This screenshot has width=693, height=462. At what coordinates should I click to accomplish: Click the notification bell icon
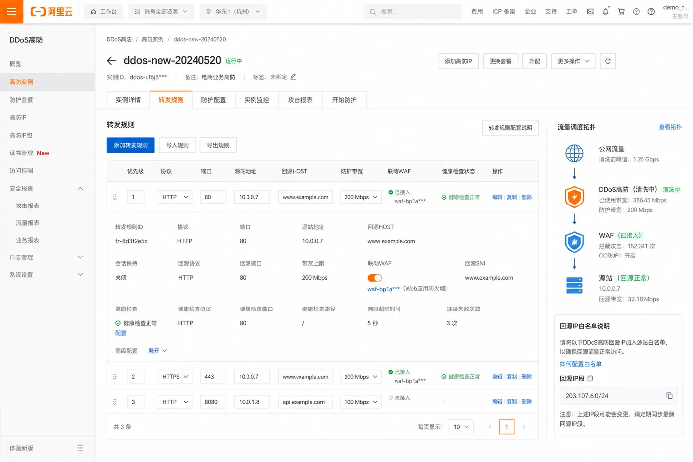pos(605,11)
